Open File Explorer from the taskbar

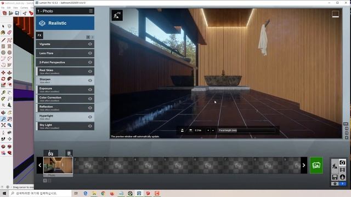[94, 193]
